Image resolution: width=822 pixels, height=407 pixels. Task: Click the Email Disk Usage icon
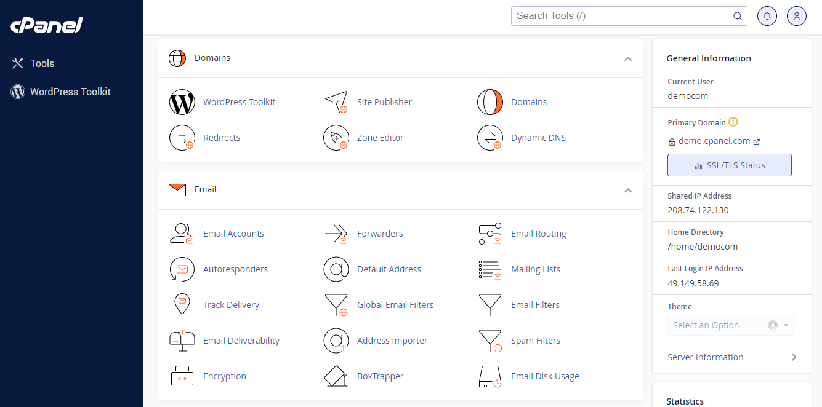point(490,376)
